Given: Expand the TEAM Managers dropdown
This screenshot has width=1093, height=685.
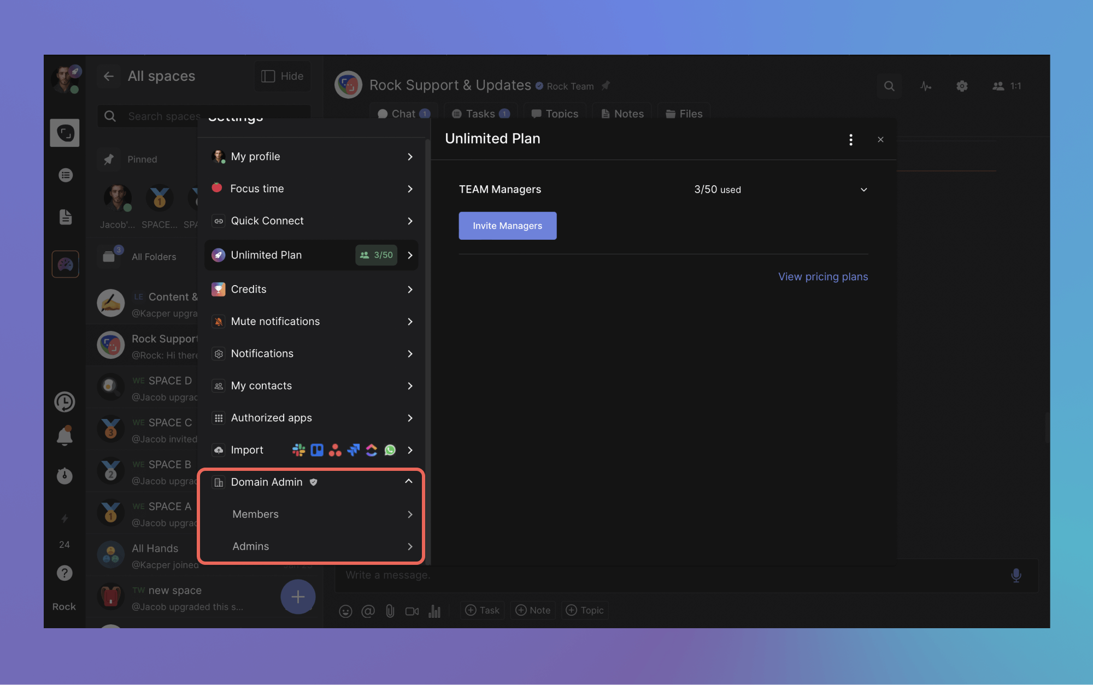Looking at the screenshot, I should pyautogui.click(x=863, y=190).
